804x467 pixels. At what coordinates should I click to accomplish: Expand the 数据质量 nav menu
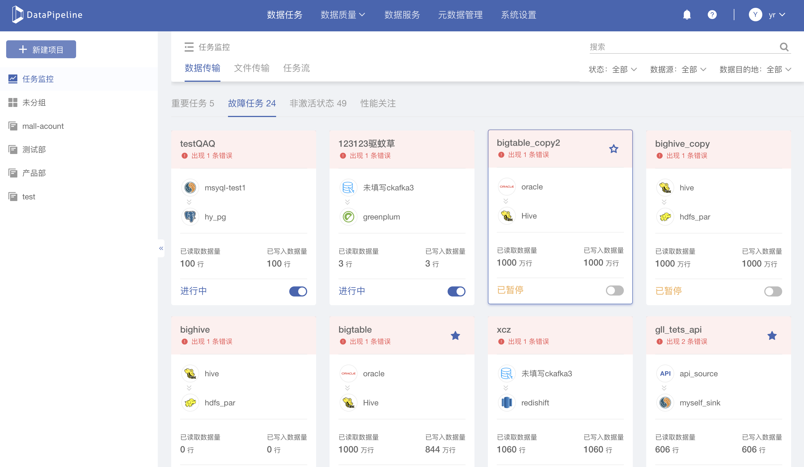(x=343, y=15)
